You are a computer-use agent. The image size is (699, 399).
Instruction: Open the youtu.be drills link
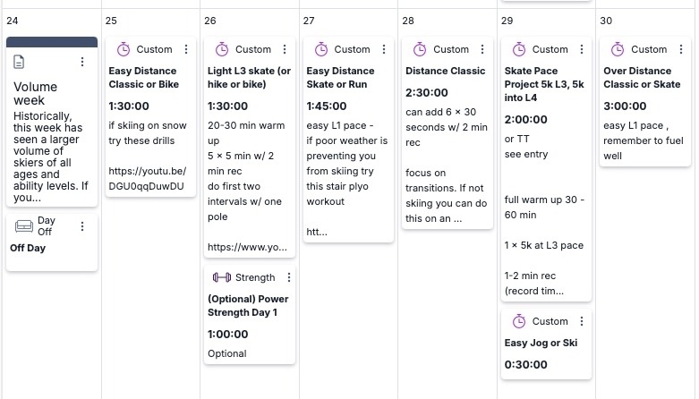147,178
